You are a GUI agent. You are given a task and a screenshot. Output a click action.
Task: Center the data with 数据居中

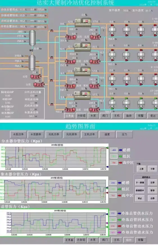140,191
